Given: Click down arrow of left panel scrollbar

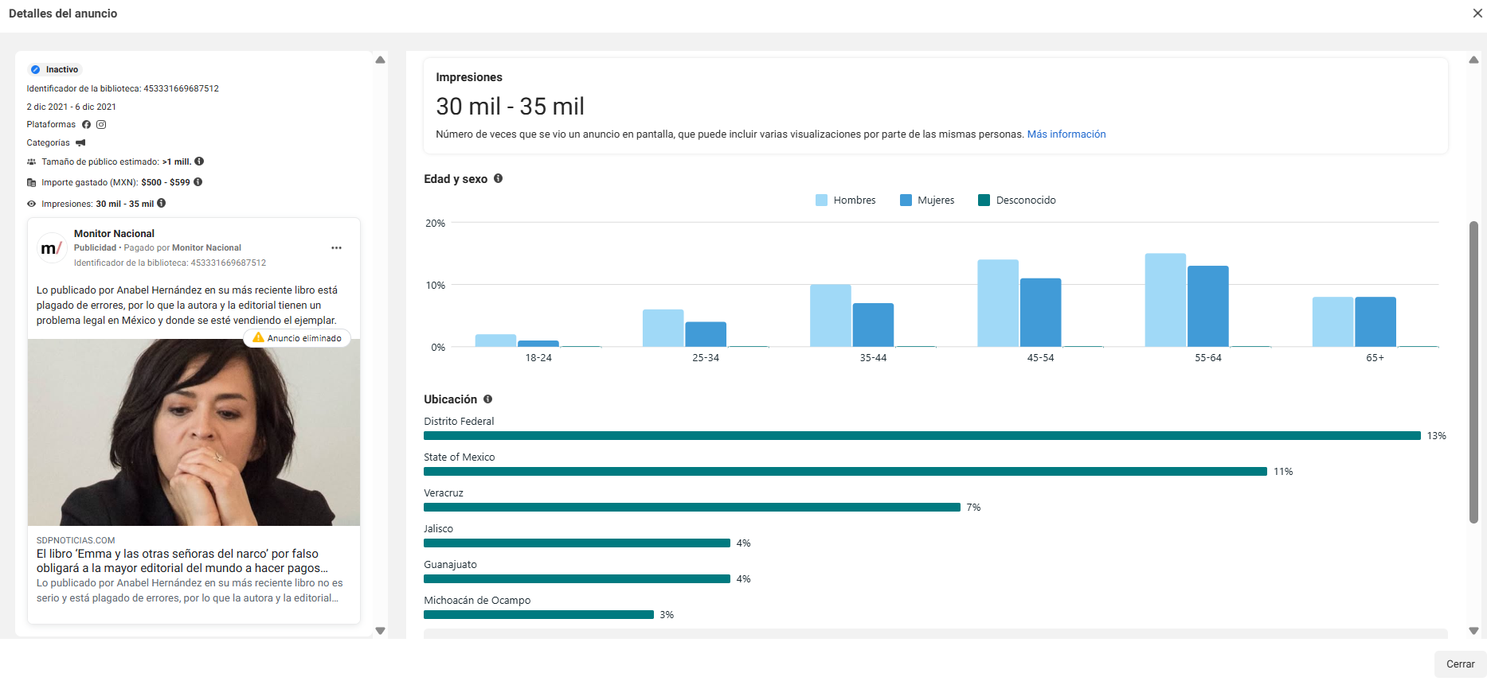Looking at the screenshot, I should pos(380,631).
